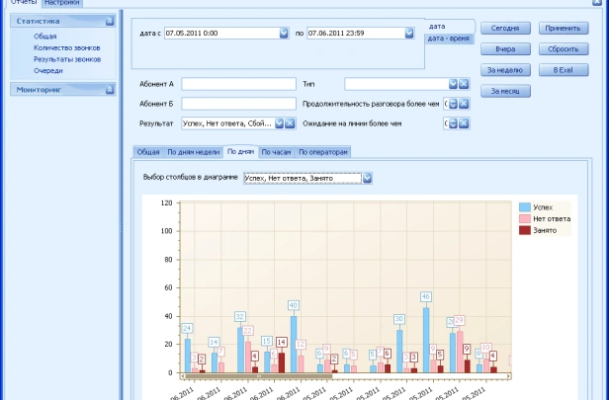This screenshot has height=400, width=609.
Task: Clear the line waiting filter X icon
Action: [x=464, y=123]
